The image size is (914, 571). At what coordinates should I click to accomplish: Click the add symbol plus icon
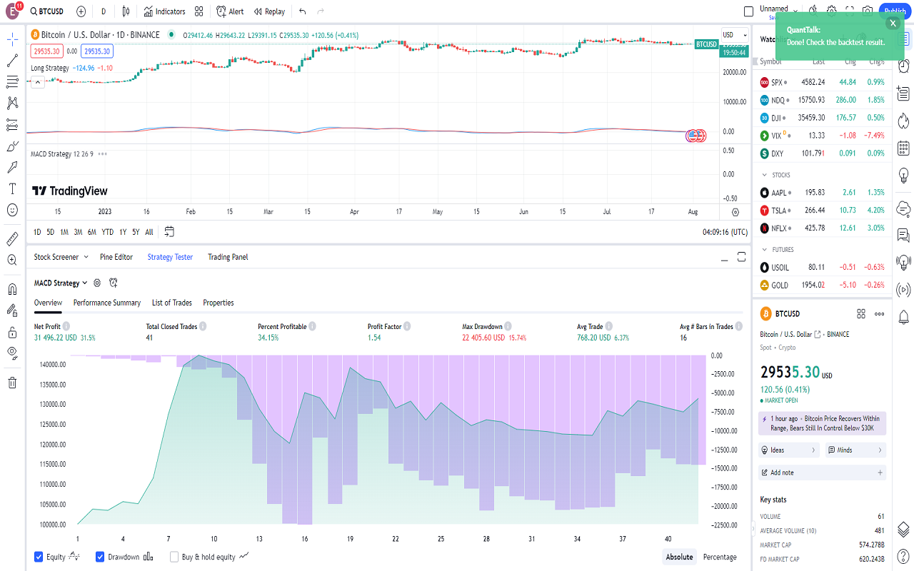pos(81,11)
